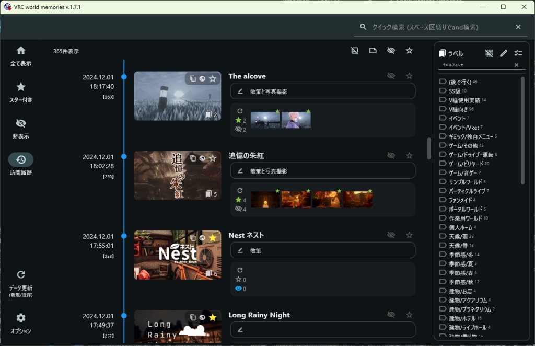This screenshot has width=535, height=346.
Task: Open second photo of The alcove
Action: [296, 120]
